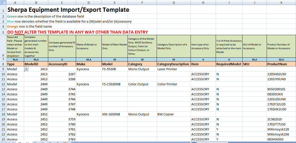The width and height of the screenshot is (296, 143).
Task: Click the 'ACCESSORY' item cell in row 10
Action: click(203, 74)
